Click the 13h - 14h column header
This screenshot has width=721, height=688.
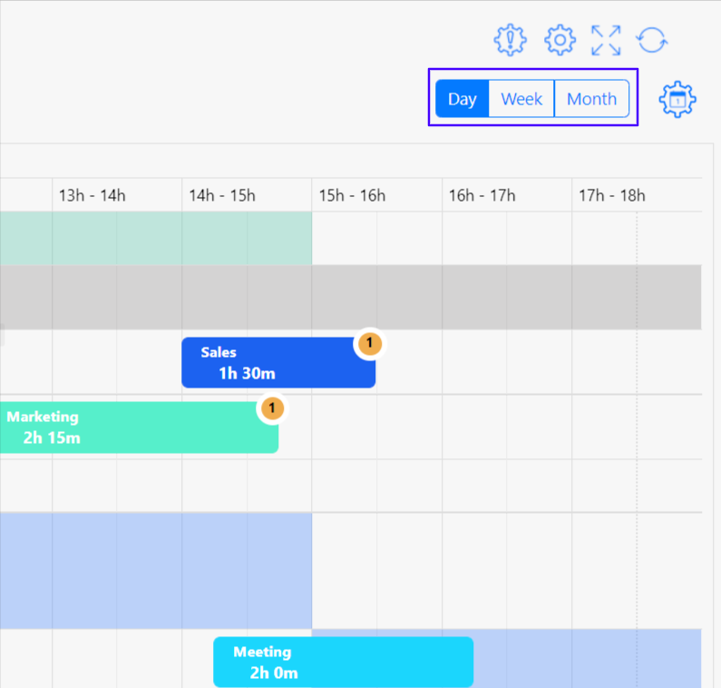click(x=93, y=195)
